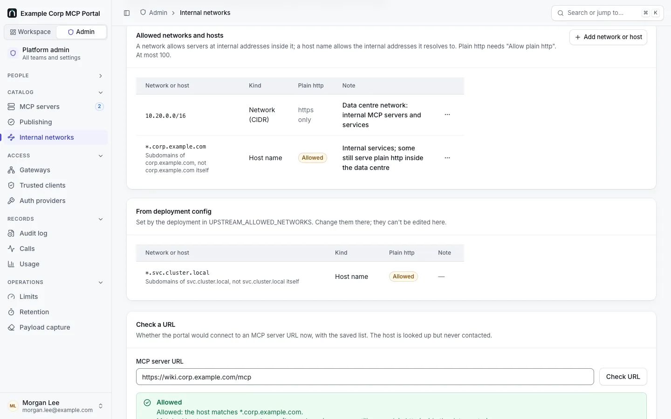This screenshot has height=419, width=671.
Task: Click the 10.20.0.0/16 network cell
Action: click(x=165, y=116)
